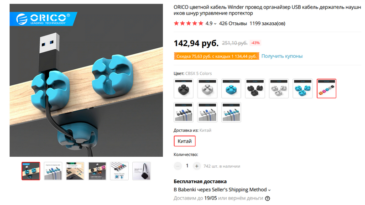365x205 pixels.
Task: Choose the CBSX 5 Colors multicolor option
Action: 326,88
